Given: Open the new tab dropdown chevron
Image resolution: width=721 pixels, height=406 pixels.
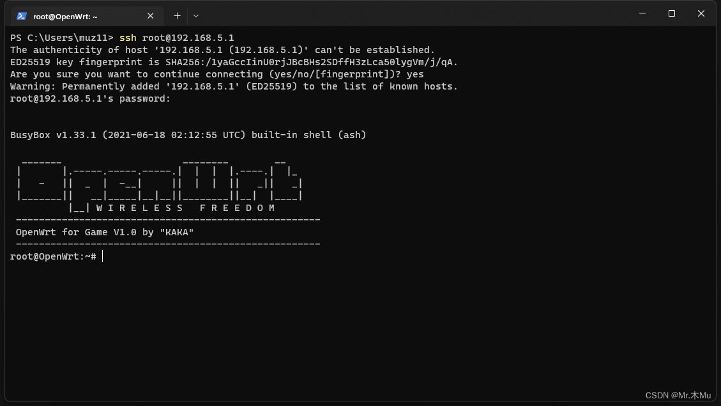Looking at the screenshot, I should (196, 15).
